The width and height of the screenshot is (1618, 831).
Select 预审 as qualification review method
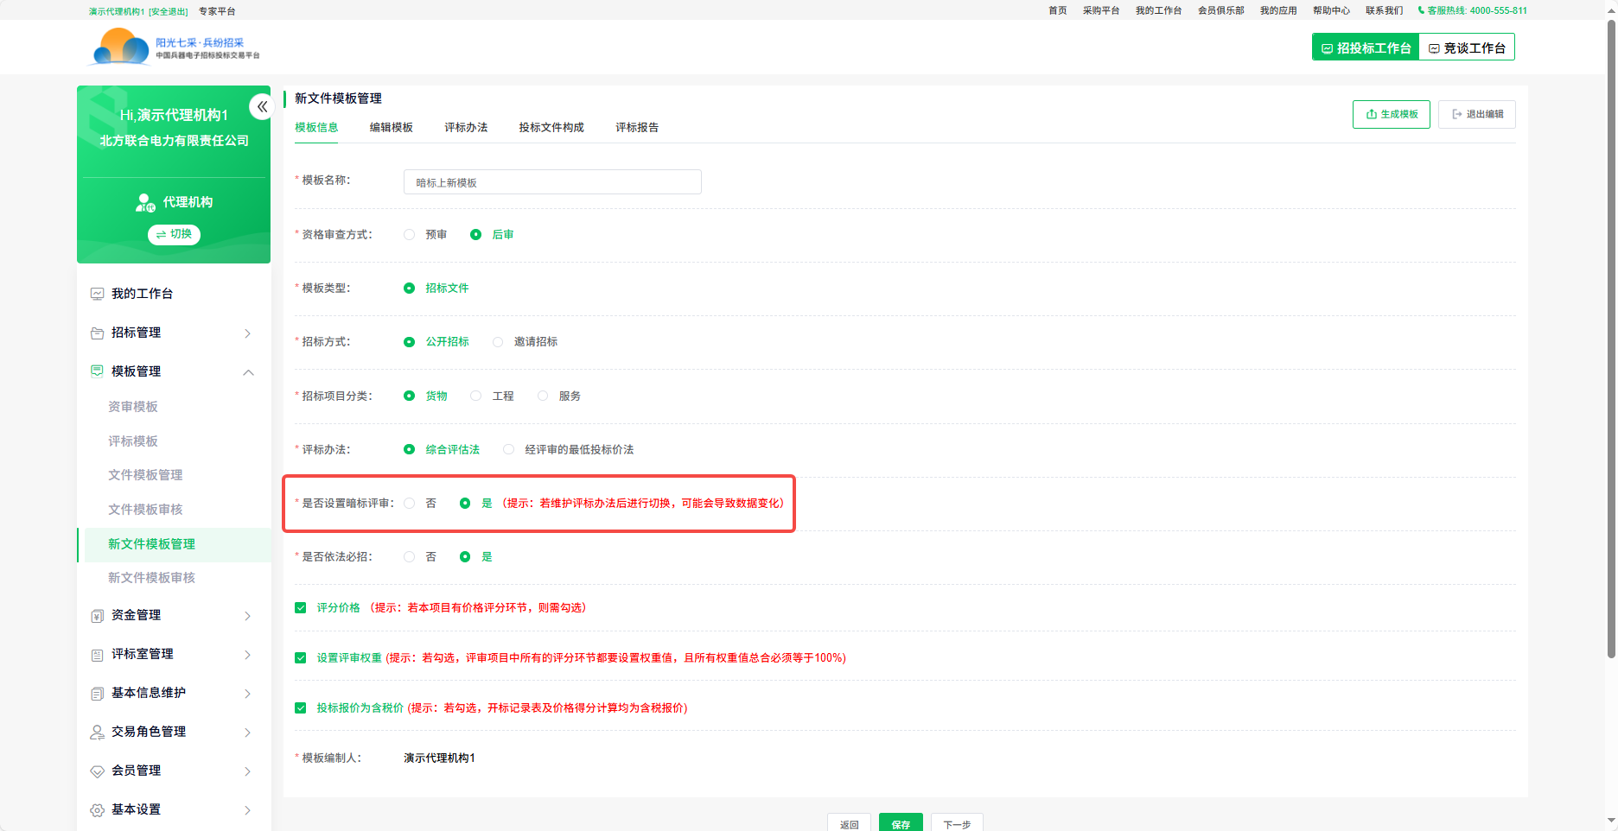409,234
